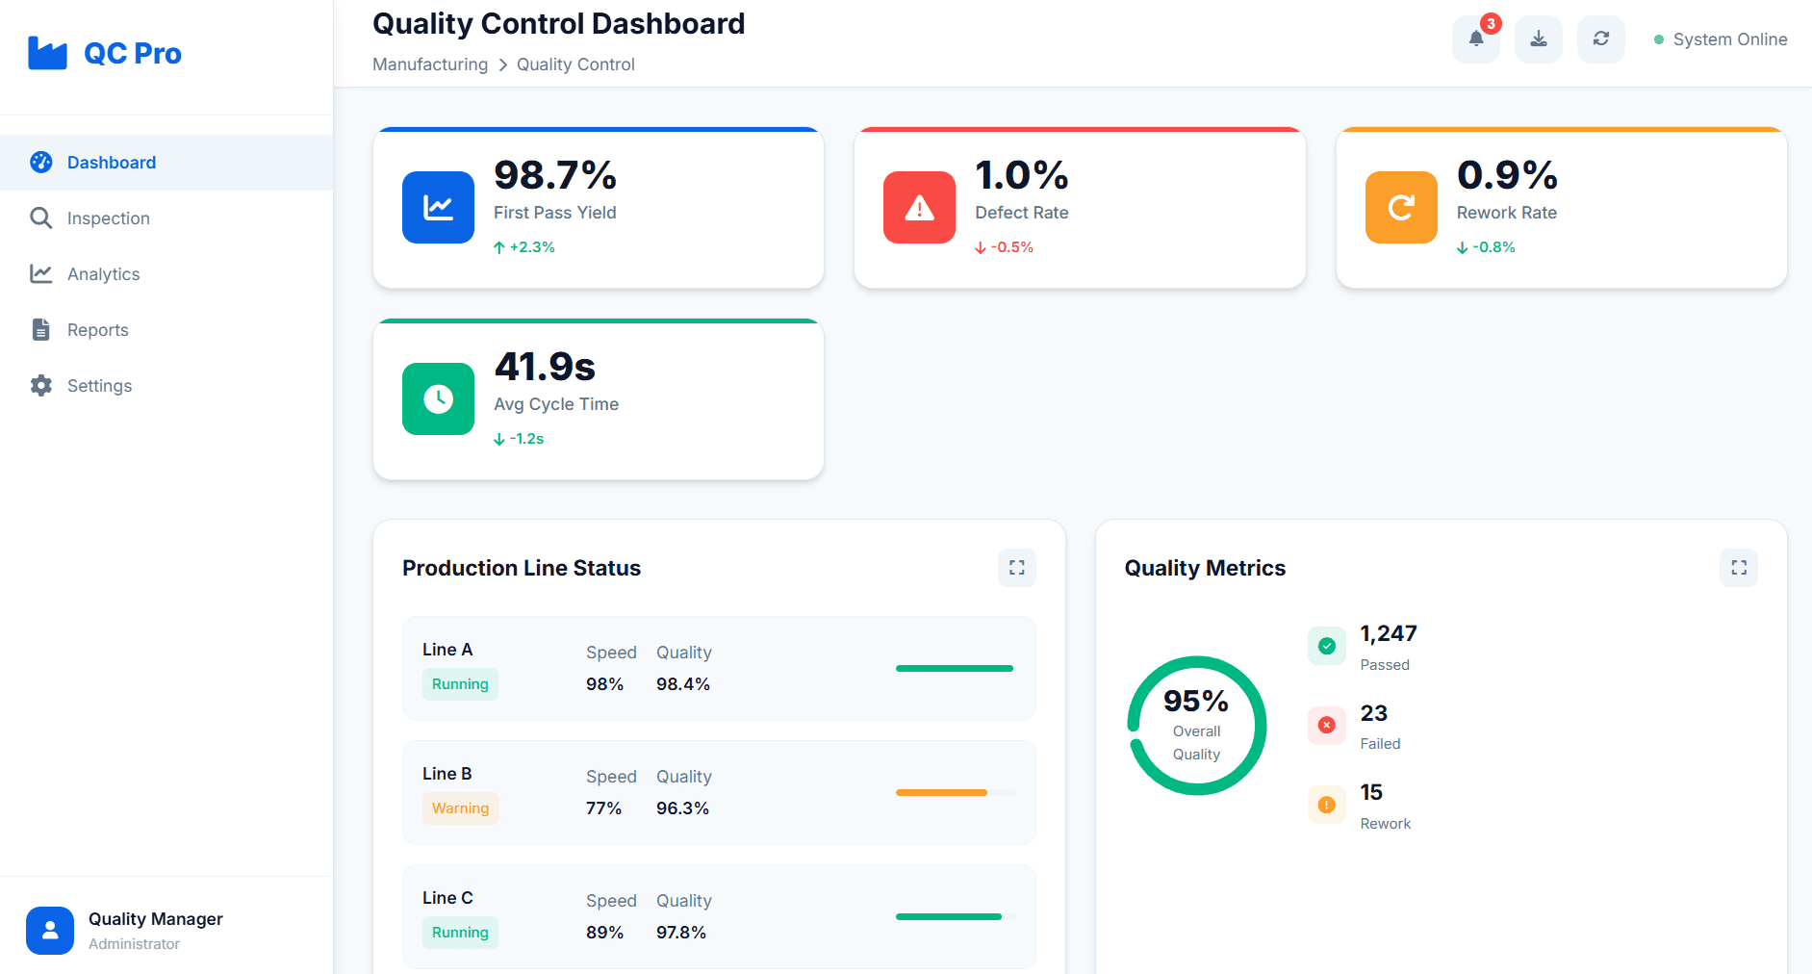Click the Quality Control breadcrumb link
Image resolution: width=1812 pixels, height=974 pixels.
[575, 64]
